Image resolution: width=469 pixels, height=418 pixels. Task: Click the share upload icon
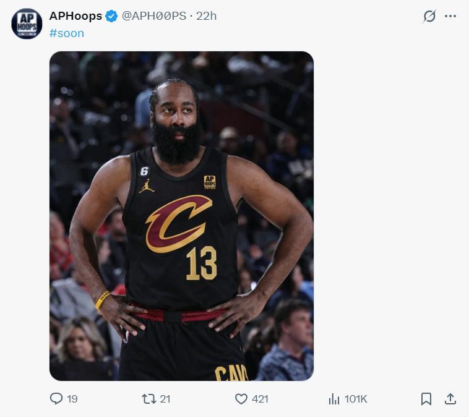pos(450,399)
